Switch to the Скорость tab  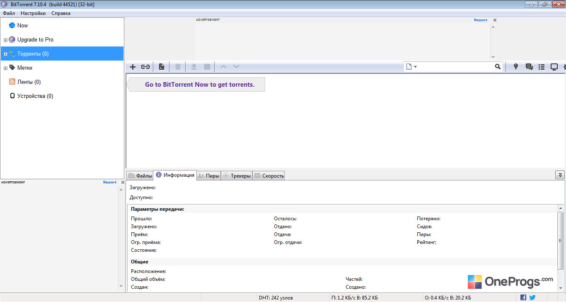point(269,176)
